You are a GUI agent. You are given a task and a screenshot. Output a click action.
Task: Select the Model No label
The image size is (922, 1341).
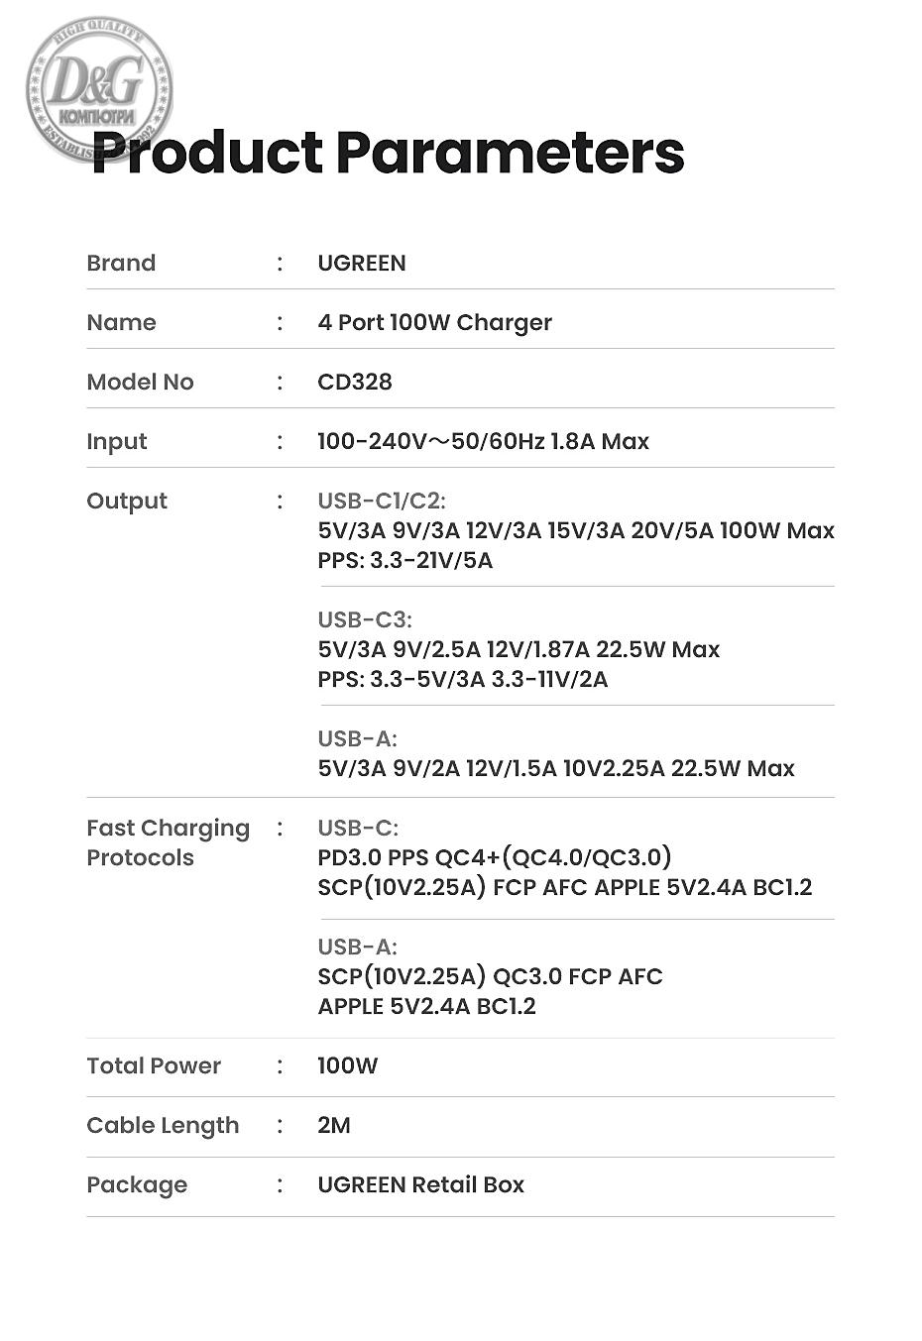tap(140, 383)
